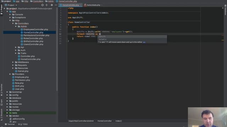The image size is (227, 127).
Task: Expand the tests folder
Action: (7, 113)
